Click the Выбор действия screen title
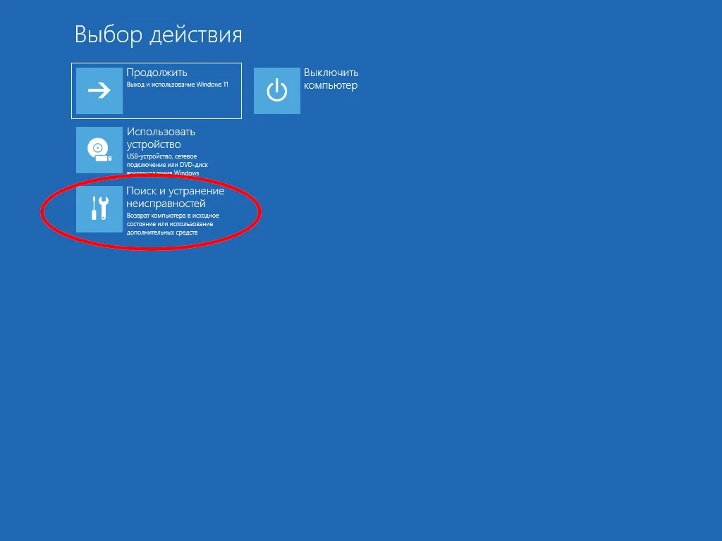 [x=158, y=34]
